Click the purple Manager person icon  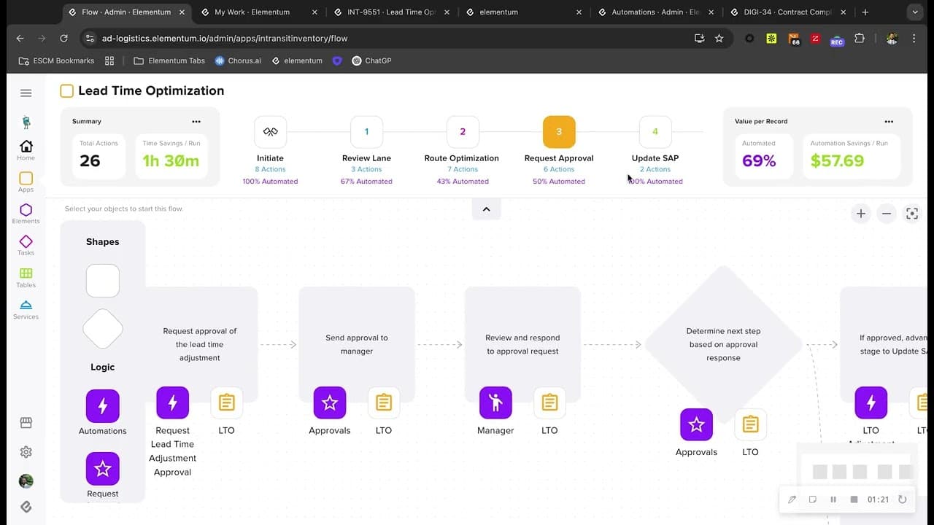(495, 403)
